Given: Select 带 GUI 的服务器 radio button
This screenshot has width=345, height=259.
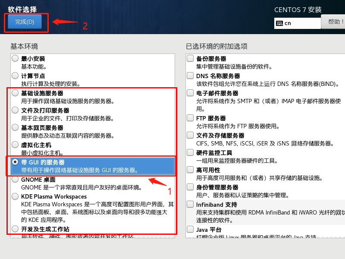Looking at the screenshot, I should tap(15, 162).
